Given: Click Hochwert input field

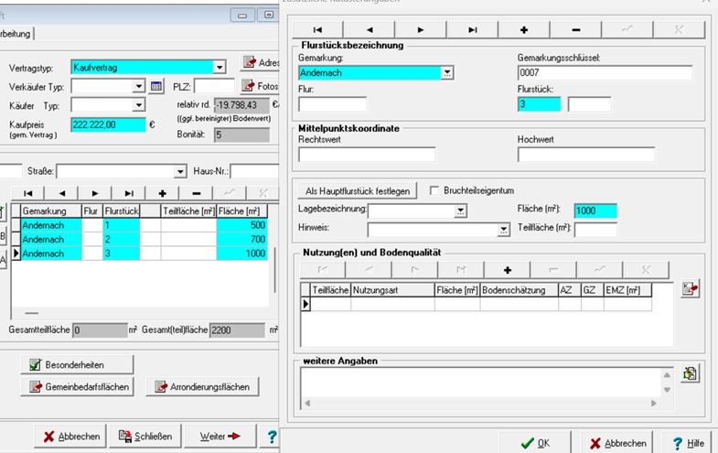Looking at the screenshot, I should point(586,155).
